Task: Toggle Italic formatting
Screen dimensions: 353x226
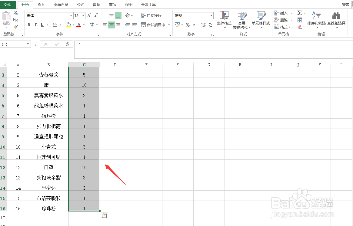Action: tap(35, 25)
